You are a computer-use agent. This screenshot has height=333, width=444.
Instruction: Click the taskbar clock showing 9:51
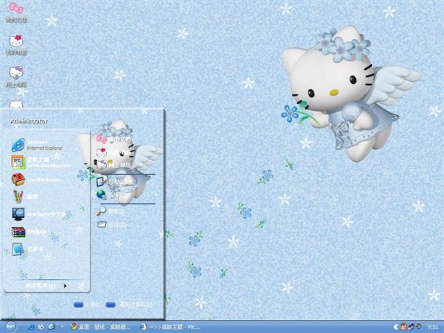(x=433, y=327)
